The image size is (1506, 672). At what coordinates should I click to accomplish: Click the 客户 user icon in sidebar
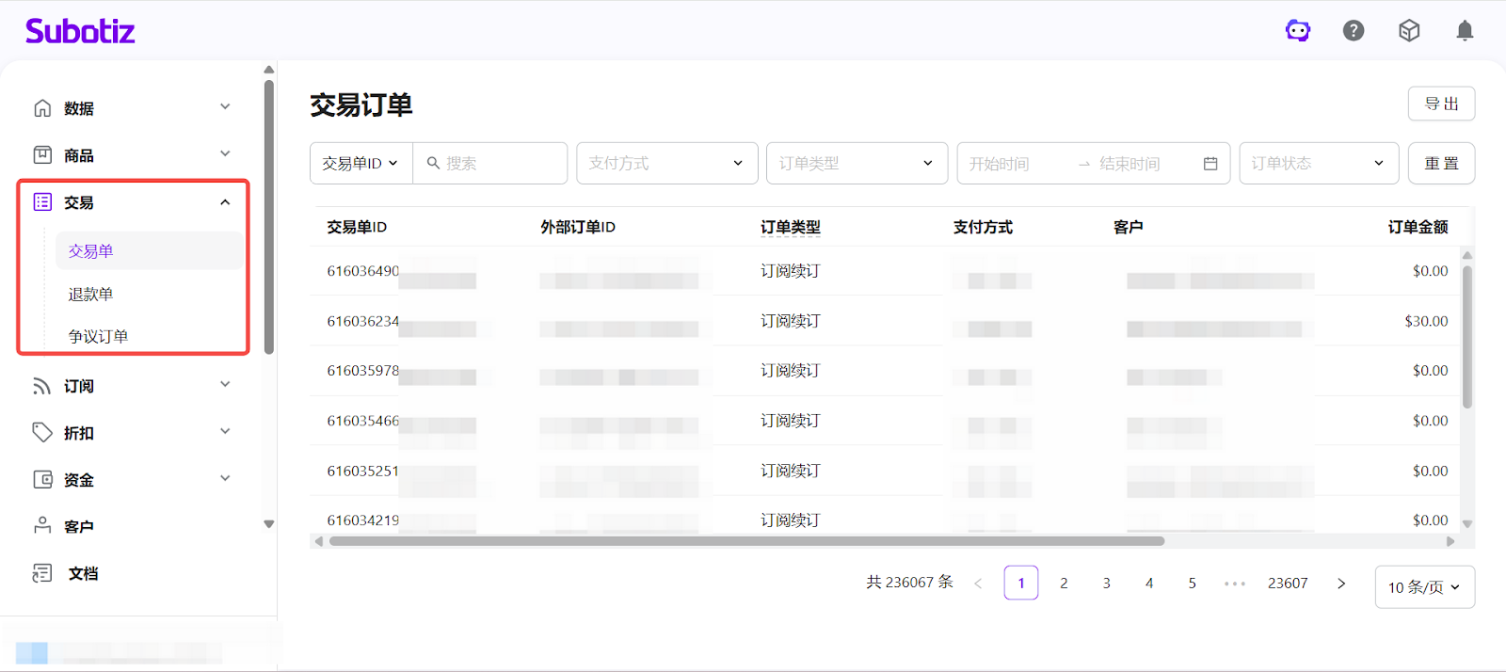click(x=42, y=526)
